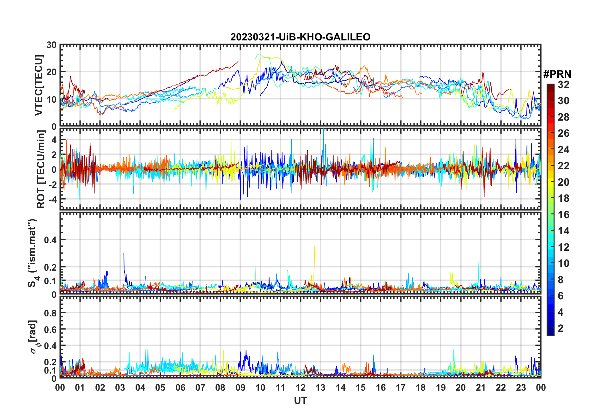The image size is (601, 420).
Task: Click hour label 03 on the UT axis
Action: 120,387
